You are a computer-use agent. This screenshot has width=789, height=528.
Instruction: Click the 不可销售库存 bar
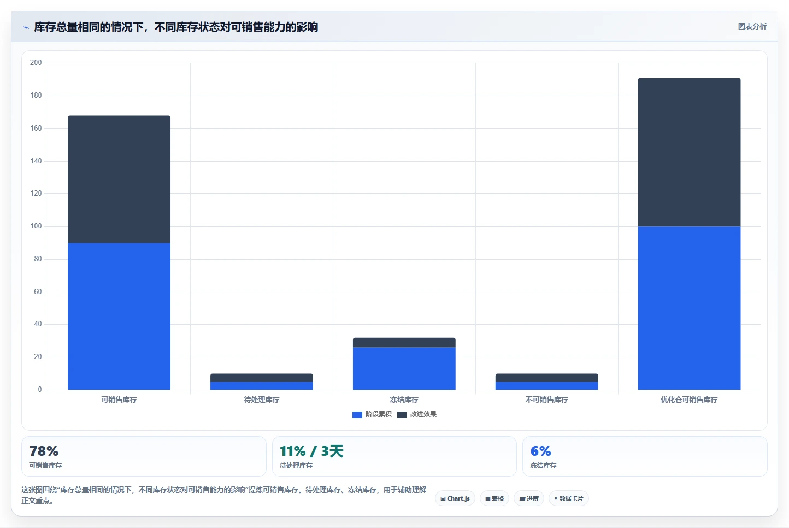click(x=547, y=382)
